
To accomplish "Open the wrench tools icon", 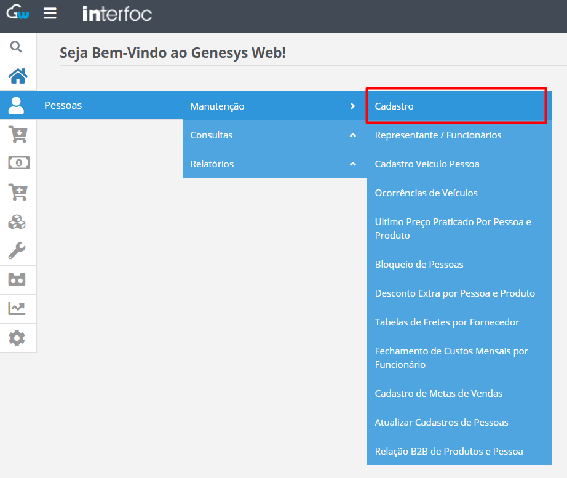I will pyautogui.click(x=17, y=250).
